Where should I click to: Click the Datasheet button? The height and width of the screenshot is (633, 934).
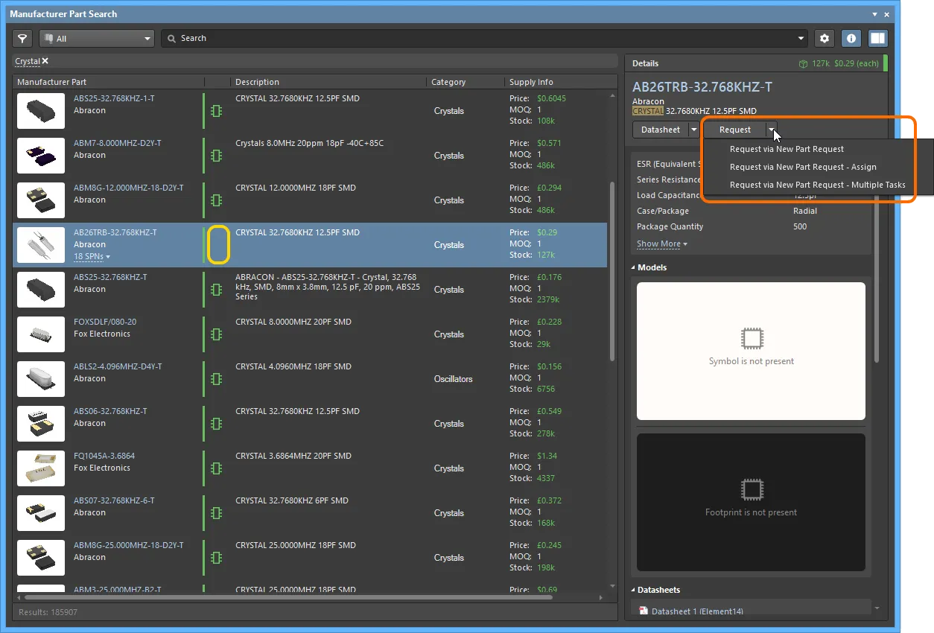(661, 130)
